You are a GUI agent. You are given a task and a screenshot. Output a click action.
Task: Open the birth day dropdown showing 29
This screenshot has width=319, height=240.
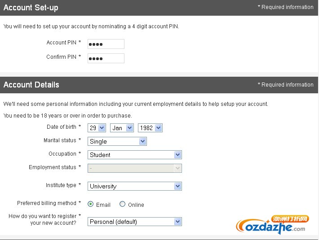97,128
